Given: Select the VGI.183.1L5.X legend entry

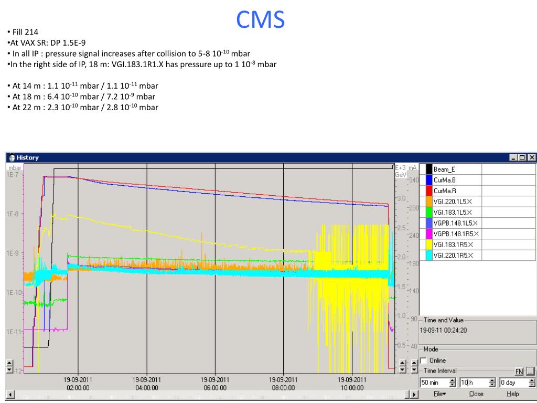Looking at the screenshot, I should pos(453,213).
